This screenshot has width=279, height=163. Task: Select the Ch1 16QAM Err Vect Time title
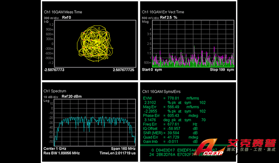(163, 12)
